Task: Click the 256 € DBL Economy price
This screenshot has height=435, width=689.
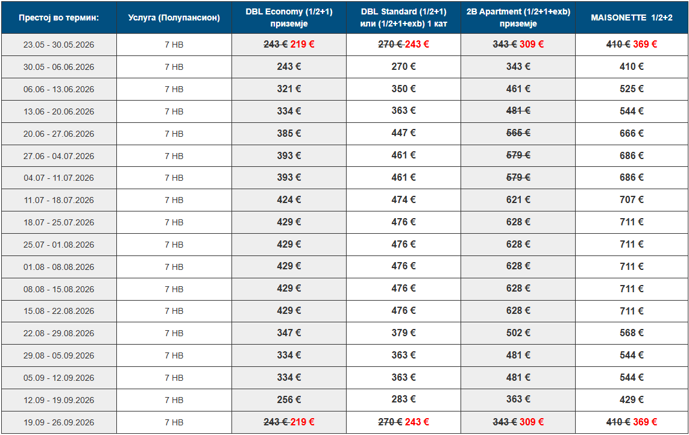Action: (x=289, y=400)
